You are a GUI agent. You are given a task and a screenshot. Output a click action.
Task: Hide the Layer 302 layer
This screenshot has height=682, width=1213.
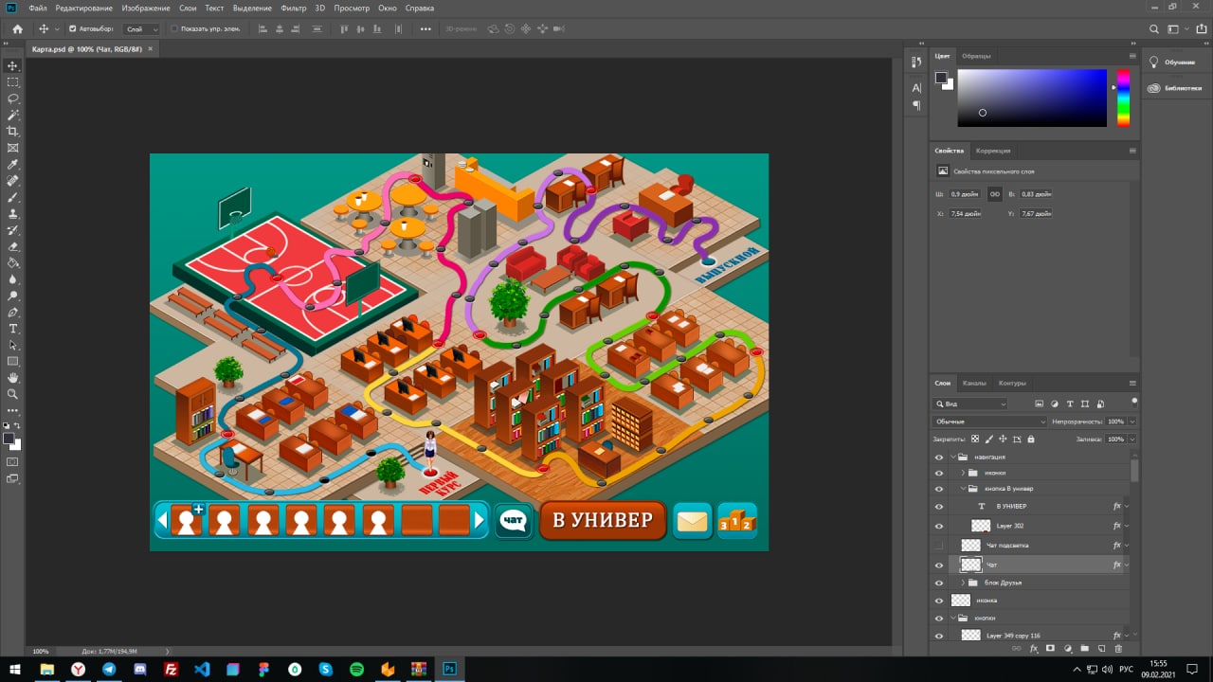point(939,526)
